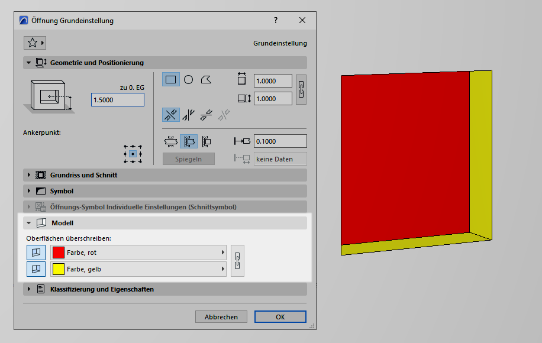This screenshot has height=343, width=542.
Task: Select the third cut extent icon
Action: pyautogui.click(x=207, y=141)
